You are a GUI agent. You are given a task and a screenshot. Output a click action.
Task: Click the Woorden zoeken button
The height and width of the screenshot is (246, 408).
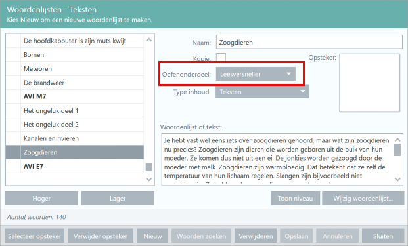point(202,236)
